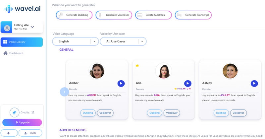Go to Dashboard in sidebar
Screen dimensions: 265x139
13,53
